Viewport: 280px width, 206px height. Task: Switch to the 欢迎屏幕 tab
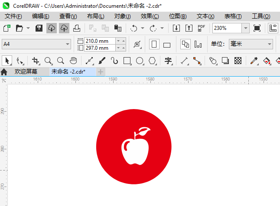[26, 71]
